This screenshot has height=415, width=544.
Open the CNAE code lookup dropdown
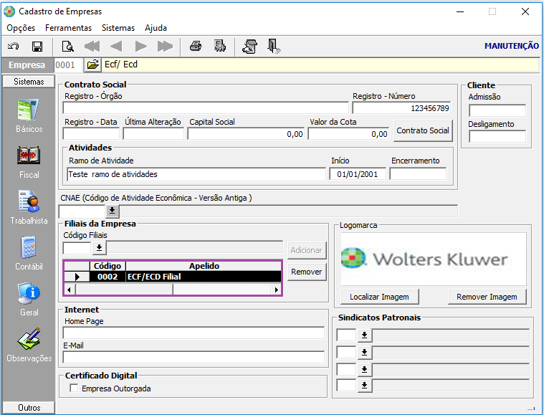[x=112, y=211]
